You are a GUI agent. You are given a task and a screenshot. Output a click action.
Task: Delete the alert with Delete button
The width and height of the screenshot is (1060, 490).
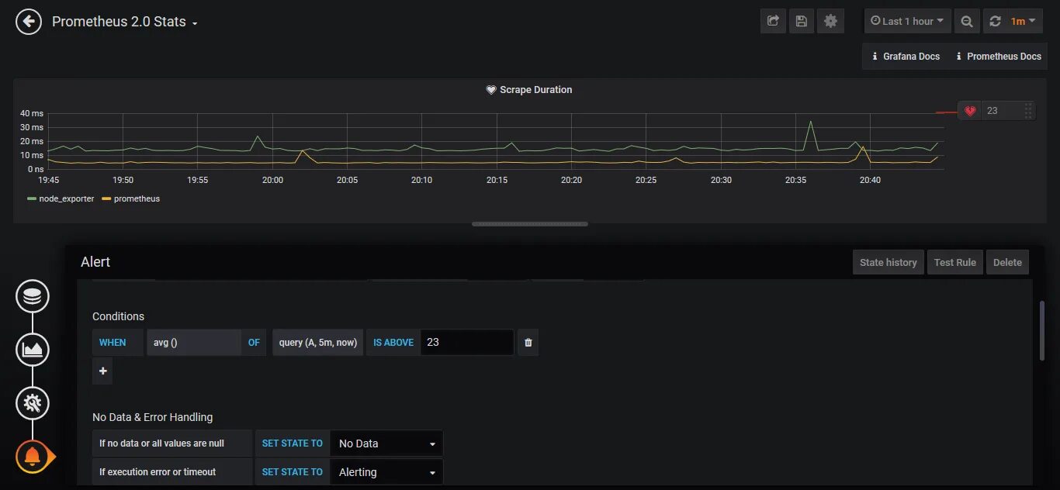coord(1007,262)
